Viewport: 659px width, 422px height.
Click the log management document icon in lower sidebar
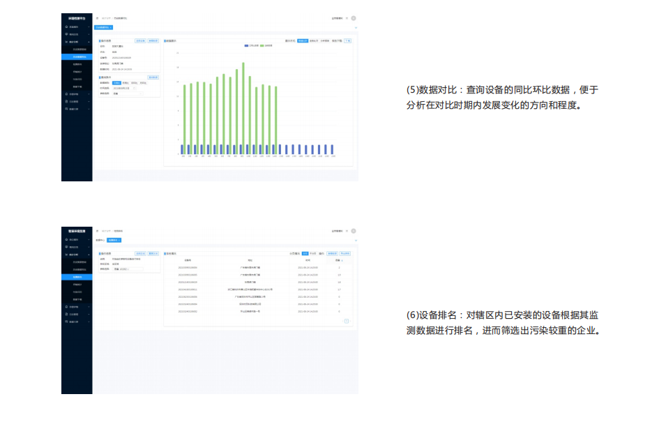[66, 315]
